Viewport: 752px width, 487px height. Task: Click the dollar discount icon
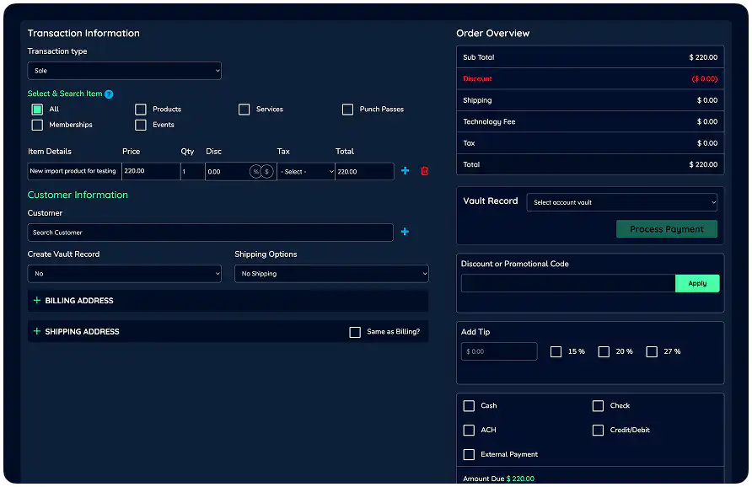click(266, 171)
